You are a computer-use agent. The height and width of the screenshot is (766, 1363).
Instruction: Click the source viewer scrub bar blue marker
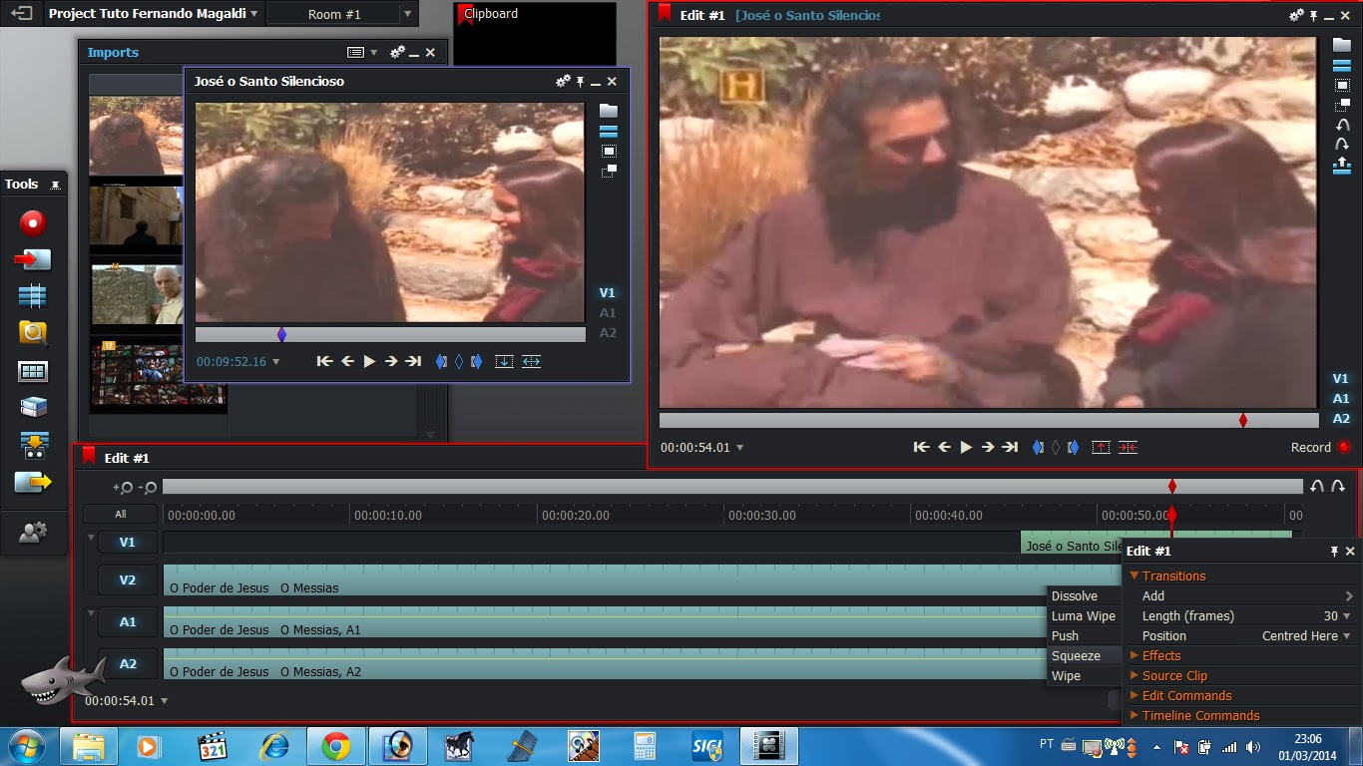pyautogui.click(x=281, y=335)
